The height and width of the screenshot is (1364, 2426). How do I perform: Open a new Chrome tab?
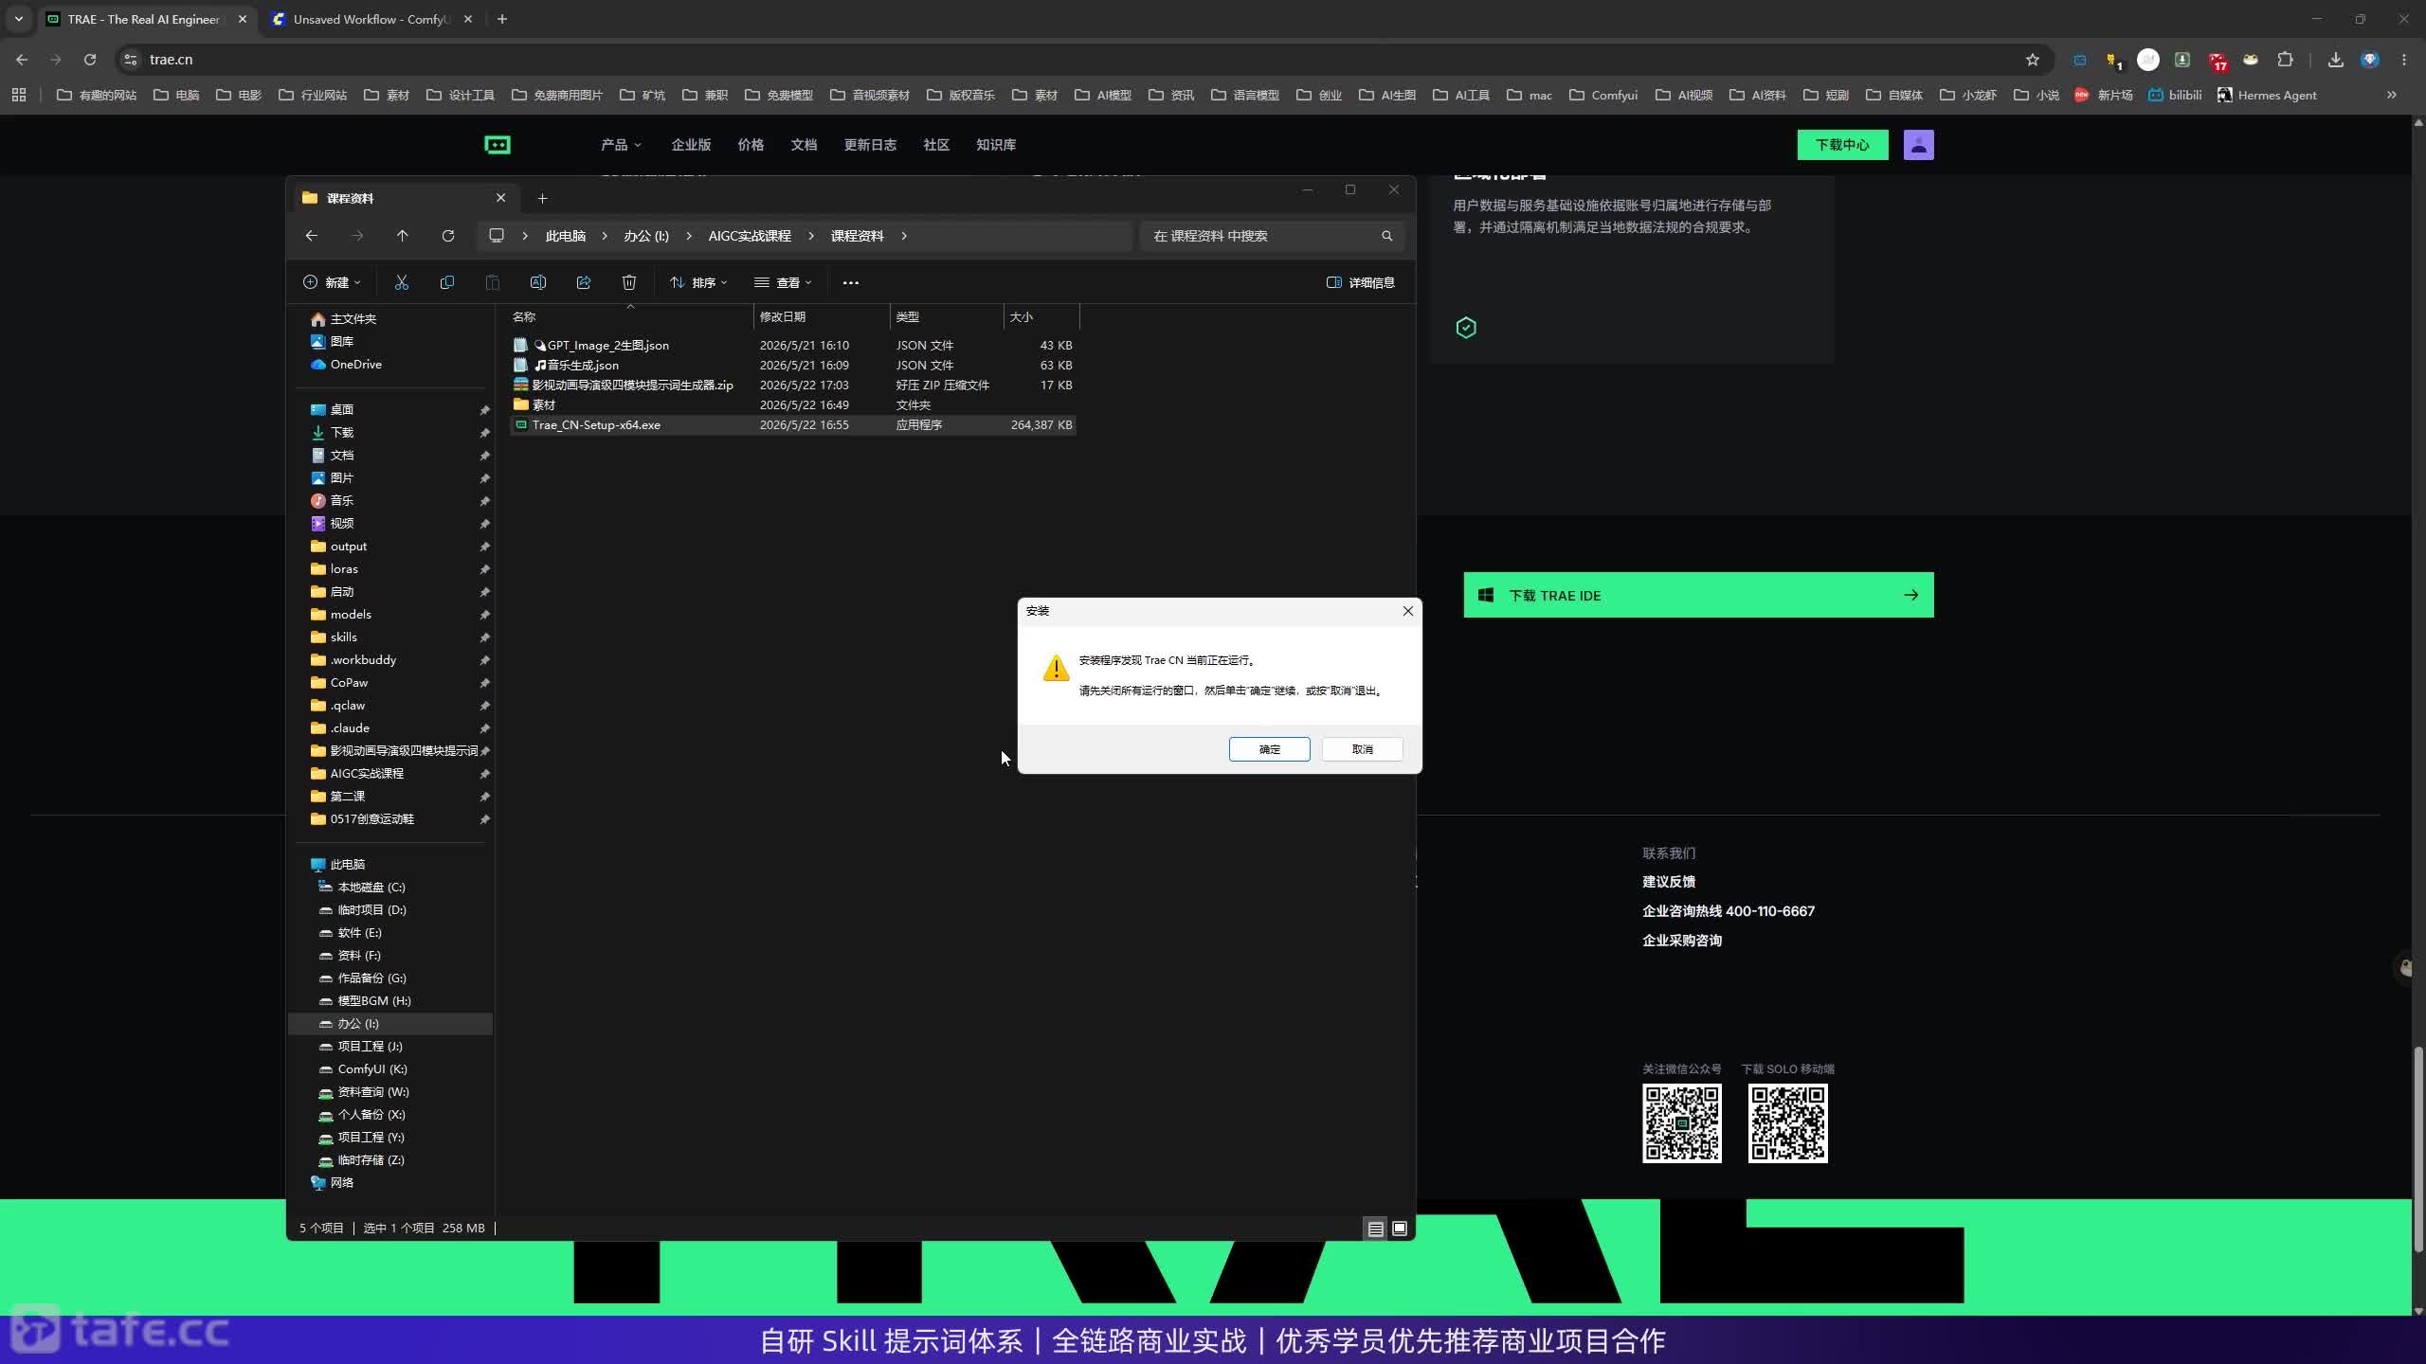(x=502, y=19)
